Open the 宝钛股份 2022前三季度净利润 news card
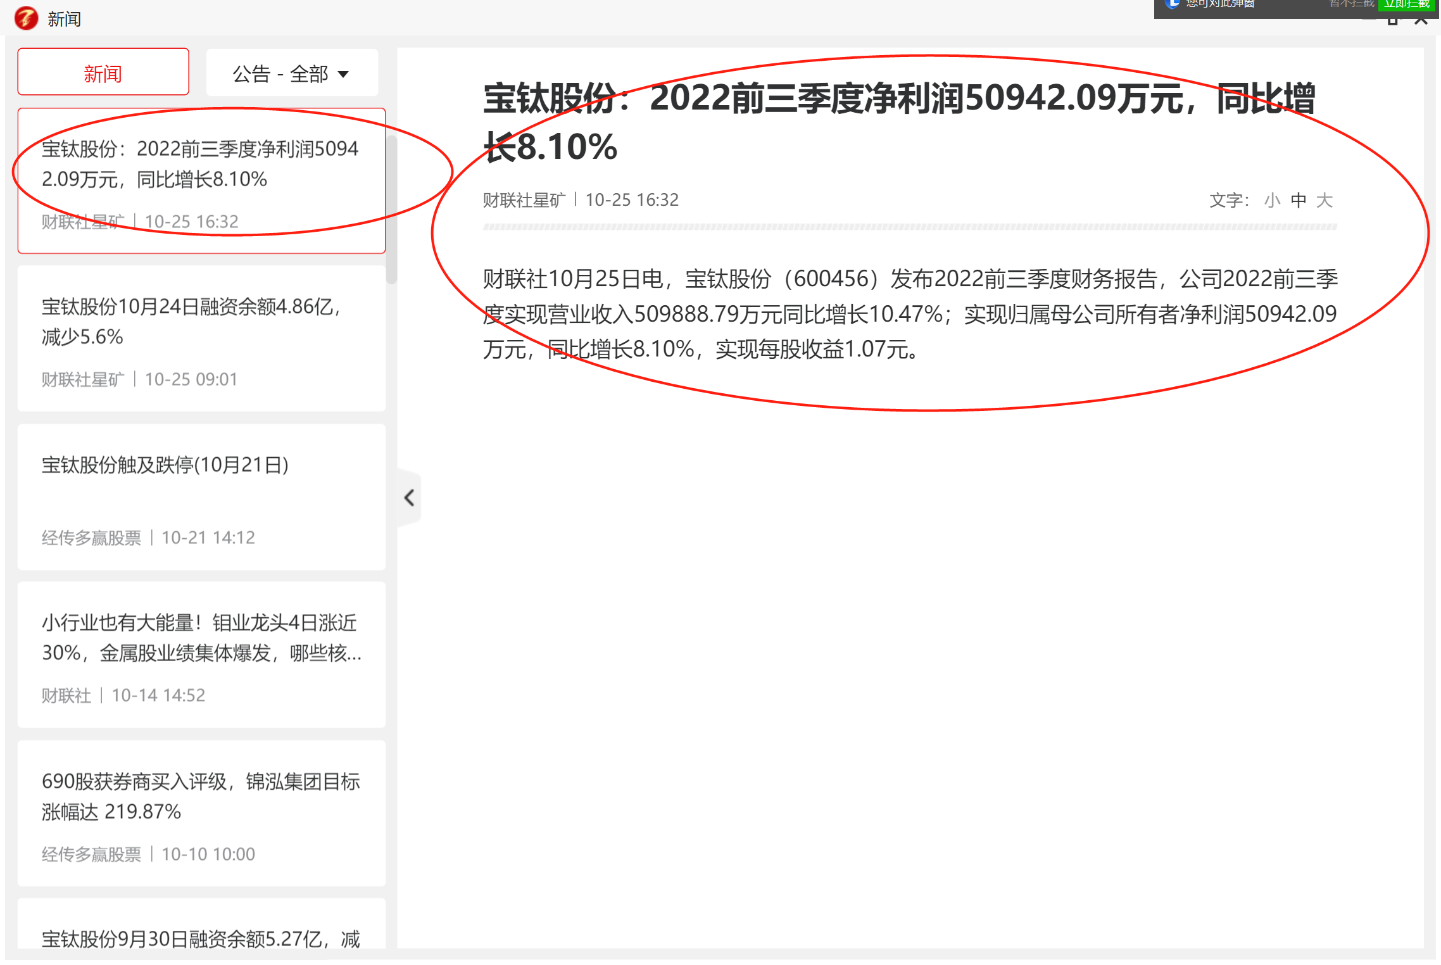The width and height of the screenshot is (1441, 965). click(201, 181)
